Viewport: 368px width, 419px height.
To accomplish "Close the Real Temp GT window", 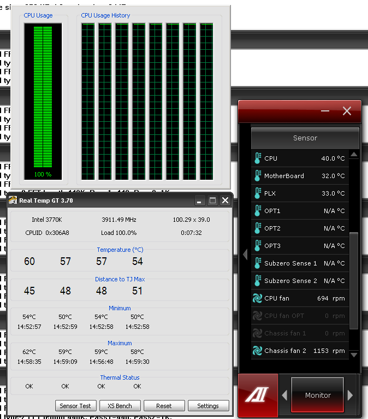I will 225,200.
